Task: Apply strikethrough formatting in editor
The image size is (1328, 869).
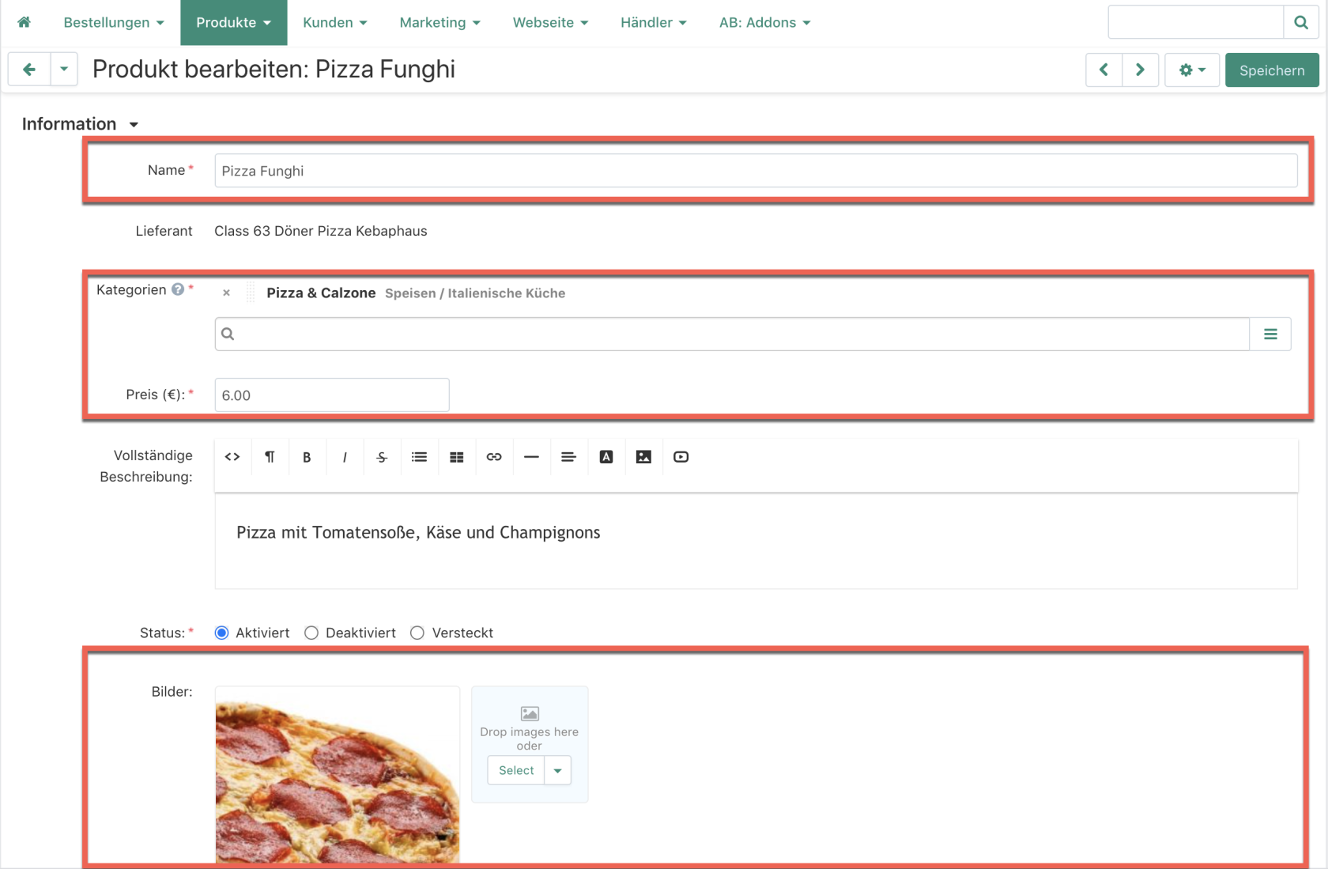Action: click(382, 457)
